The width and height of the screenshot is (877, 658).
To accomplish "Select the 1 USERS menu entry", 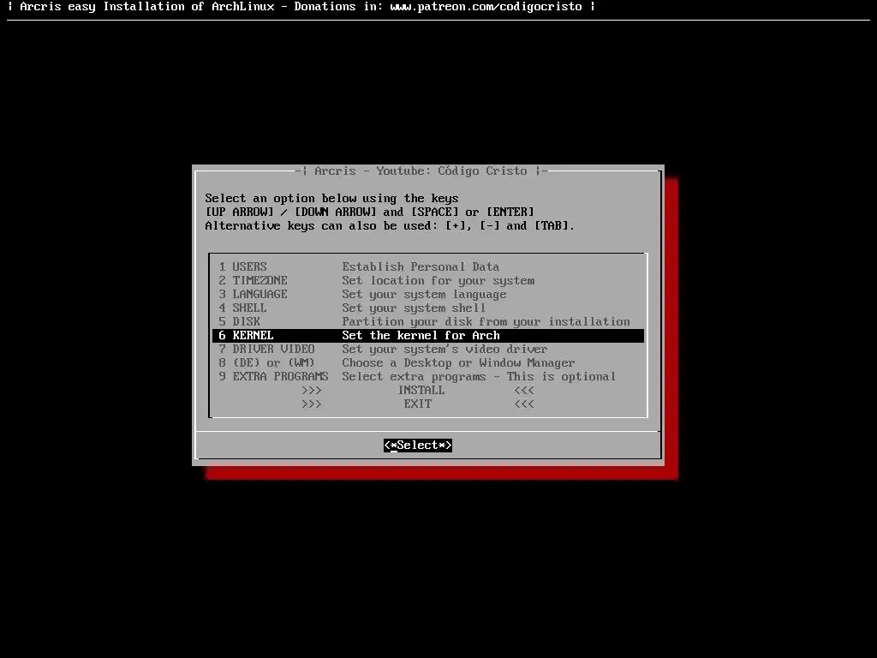I will (x=428, y=267).
